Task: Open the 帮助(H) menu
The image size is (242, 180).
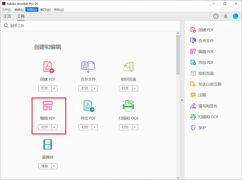Action: pos(59,10)
